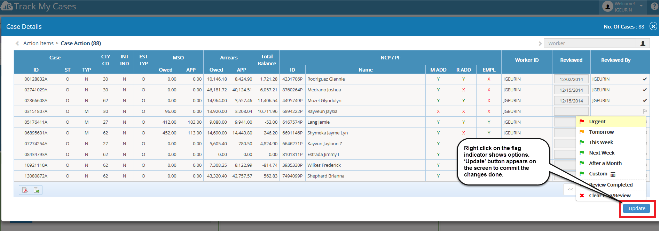This screenshot has width=660, height=231.
Task: Click the red X R ADD indicator for Shymeka Jayme Lyn
Action: (464, 133)
